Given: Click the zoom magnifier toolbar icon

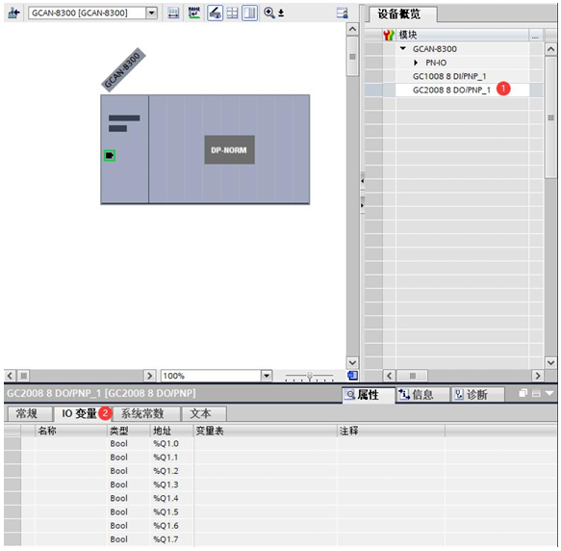Looking at the screenshot, I should (269, 13).
